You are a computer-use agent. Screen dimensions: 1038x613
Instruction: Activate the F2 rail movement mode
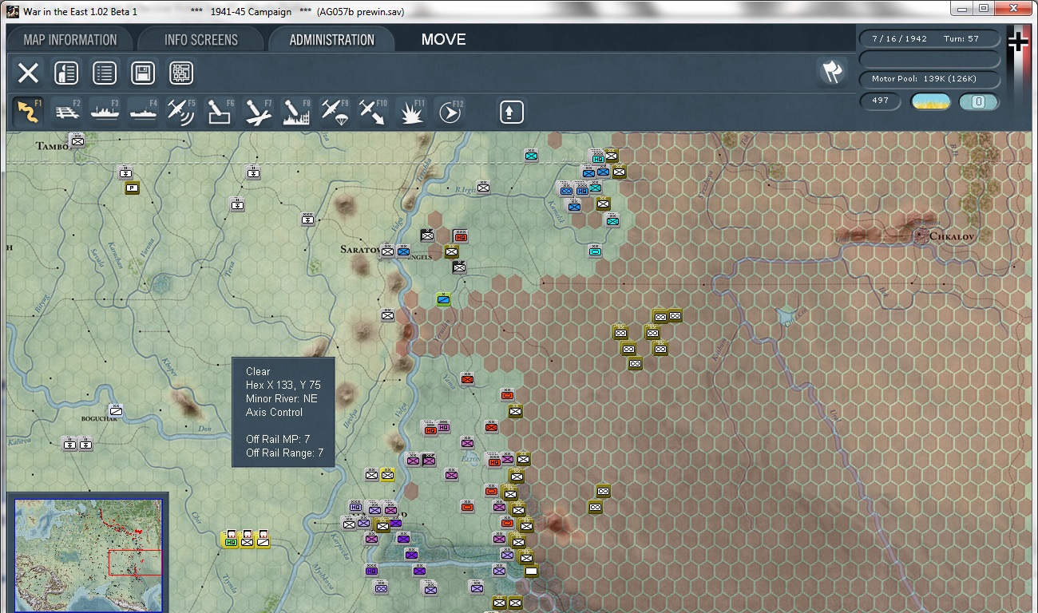click(67, 112)
